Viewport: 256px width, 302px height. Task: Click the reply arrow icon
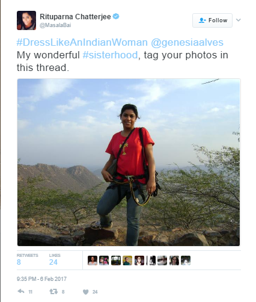point(21,291)
